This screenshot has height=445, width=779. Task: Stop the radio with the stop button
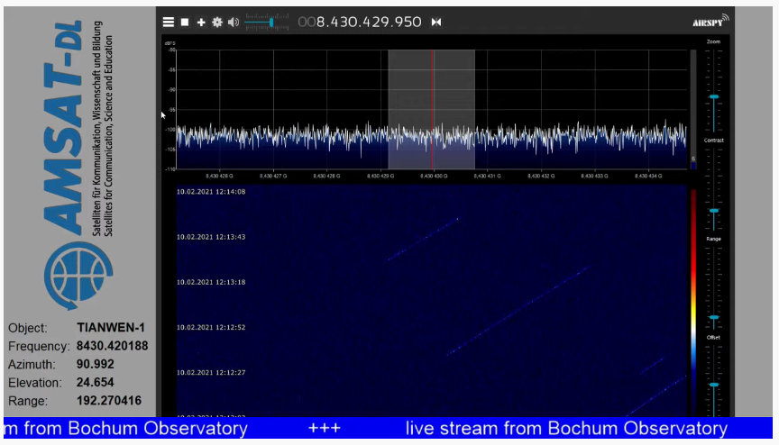(x=185, y=22)
